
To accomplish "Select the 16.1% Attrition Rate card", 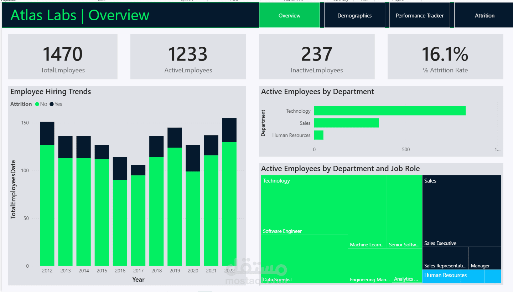I will point(445,57).
